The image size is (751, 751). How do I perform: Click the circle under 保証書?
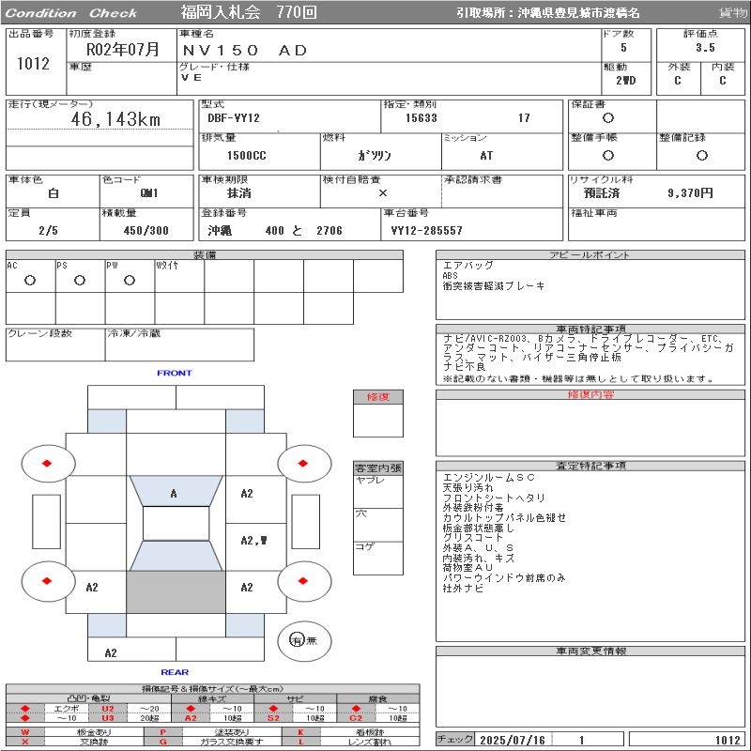pyautogui.click(x=607, y=118)
